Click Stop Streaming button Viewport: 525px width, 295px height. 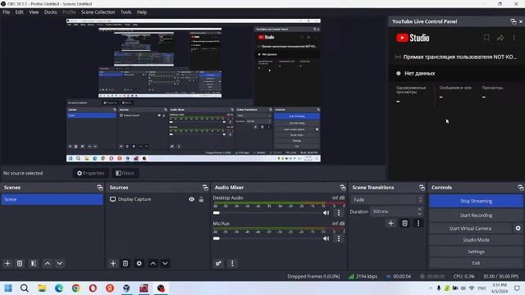coord(476,201)
